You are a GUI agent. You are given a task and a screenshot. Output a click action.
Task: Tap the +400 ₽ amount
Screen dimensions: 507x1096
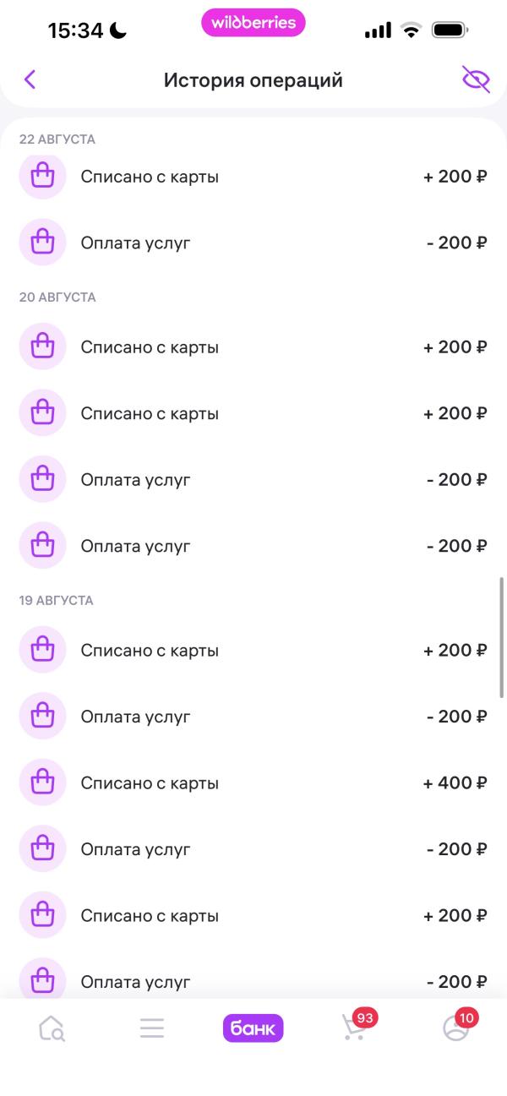click(455, 783)
